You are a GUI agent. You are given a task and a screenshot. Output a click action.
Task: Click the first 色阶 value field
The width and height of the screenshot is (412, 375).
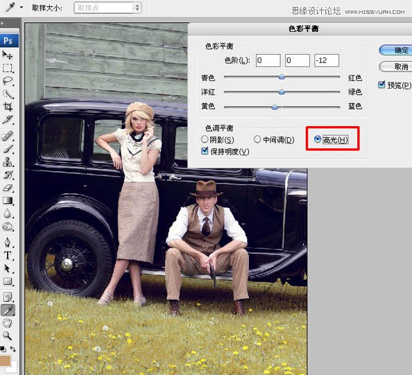tap(268, 61)
